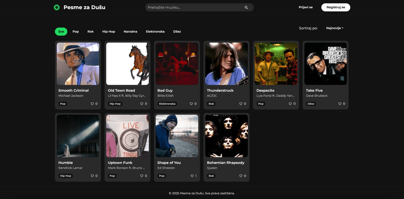This screenshot has height=199, width=404.
Task: Like Humble with heart icon
Action: [x=92, y=176]
